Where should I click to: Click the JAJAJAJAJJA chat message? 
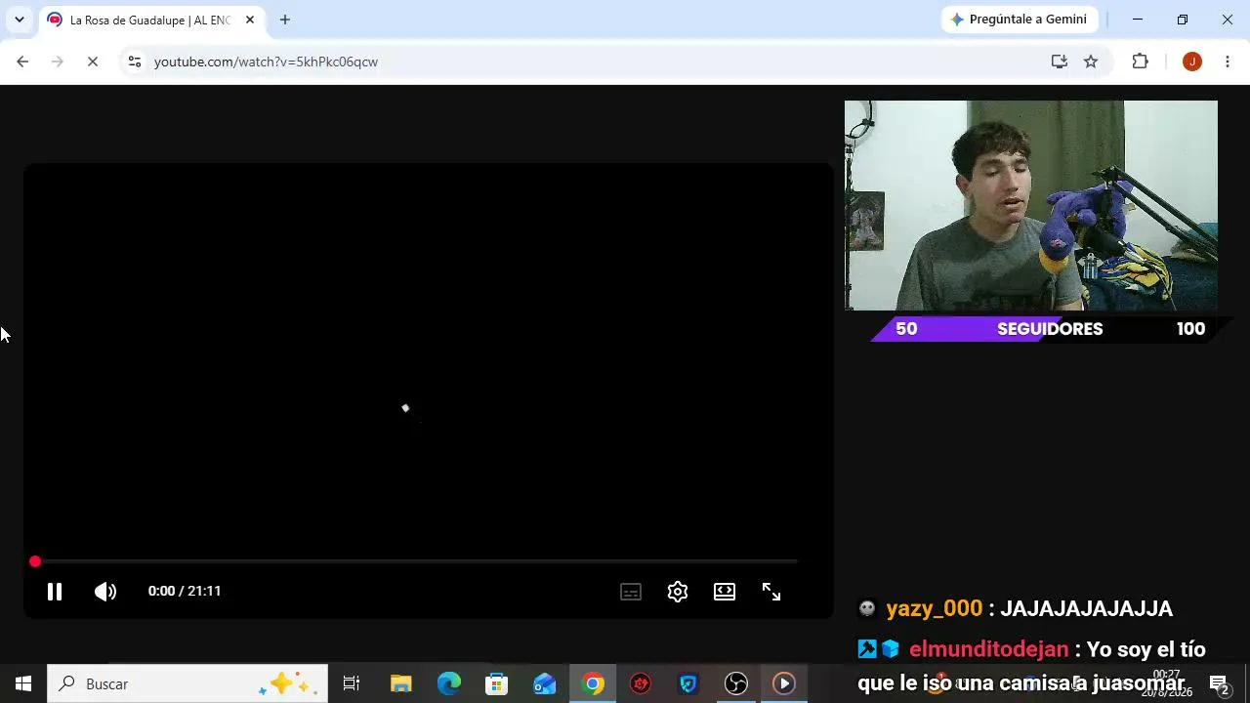pyautogui.click(x=1086, y=608)
